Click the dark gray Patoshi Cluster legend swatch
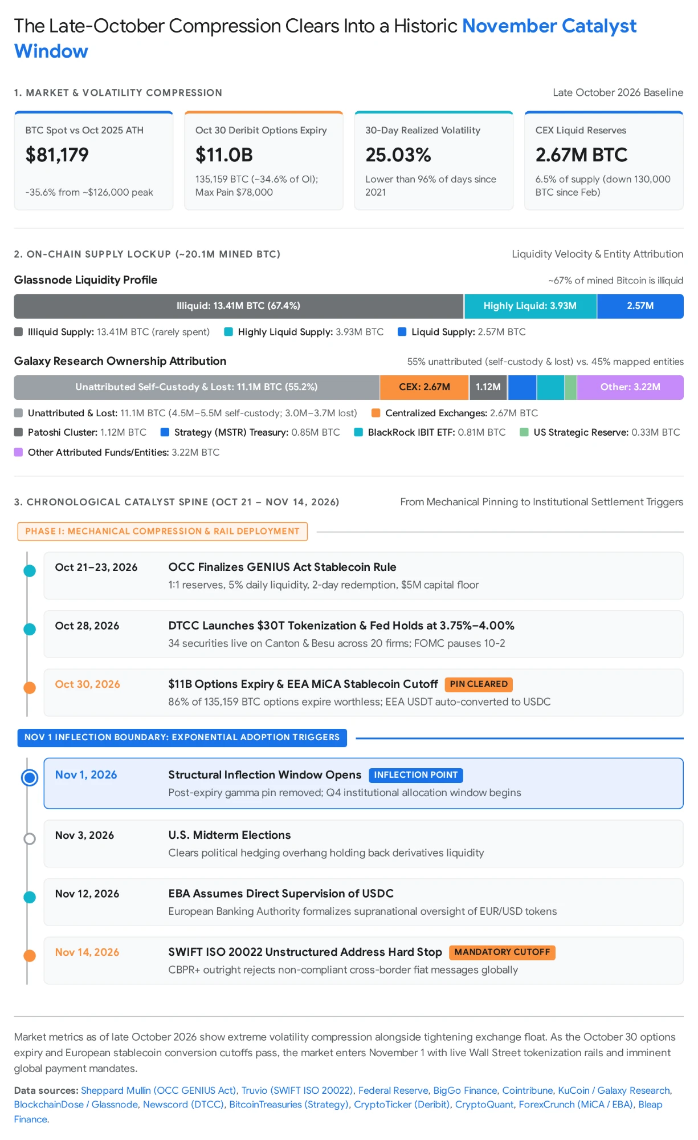The image size is (698, 1140). coord(18,432)
